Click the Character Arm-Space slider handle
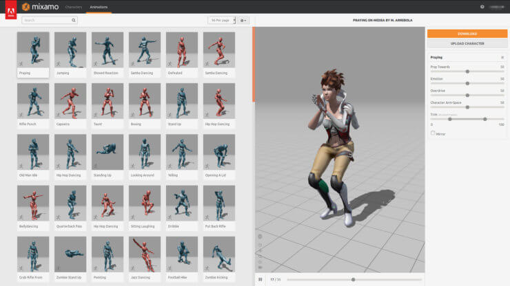The height and width of the screenshot is (286, 510). [x=467, y=107]
